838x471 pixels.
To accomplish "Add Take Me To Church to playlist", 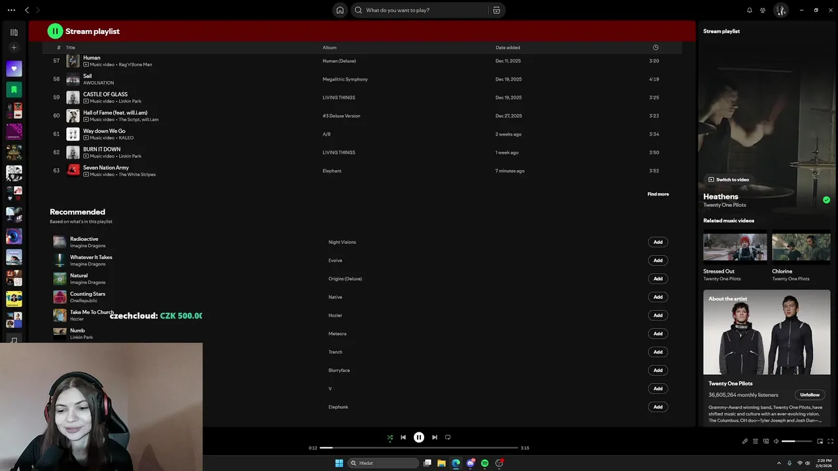I will click(x=658, y=315).
